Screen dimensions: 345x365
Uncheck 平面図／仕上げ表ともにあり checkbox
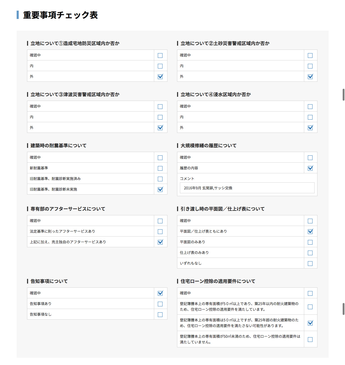(x=310, y=232)
